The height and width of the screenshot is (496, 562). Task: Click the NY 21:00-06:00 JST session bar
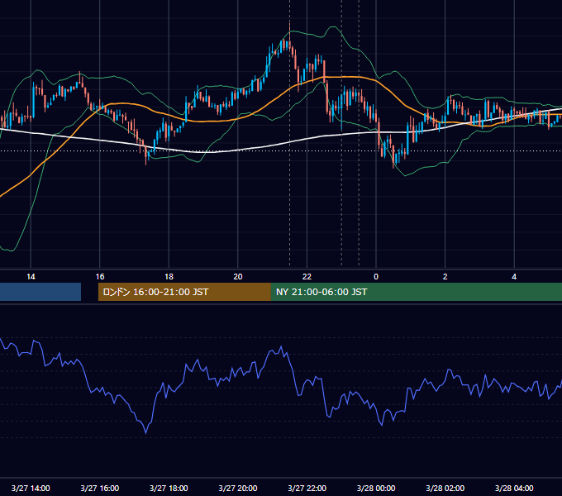(x=416, y=292)
